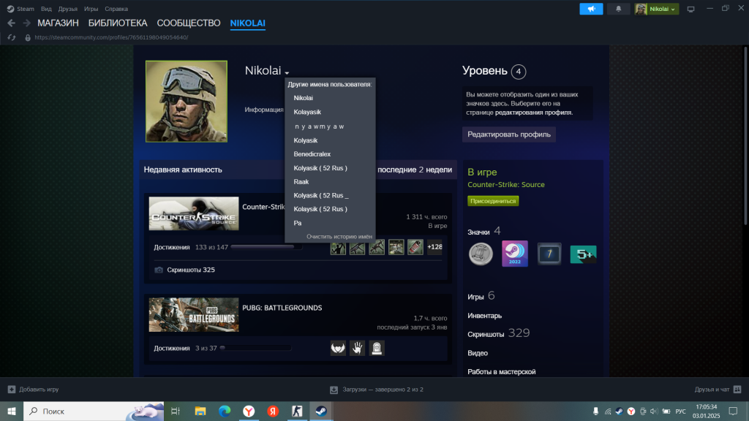Open the Вид menu
This screenshot has height=421, width=749.
click(47, 9)
